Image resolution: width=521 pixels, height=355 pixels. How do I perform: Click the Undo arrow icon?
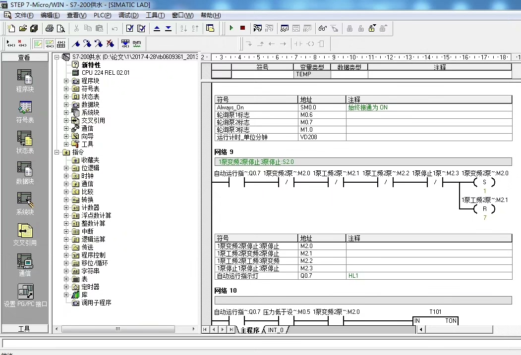115,29
